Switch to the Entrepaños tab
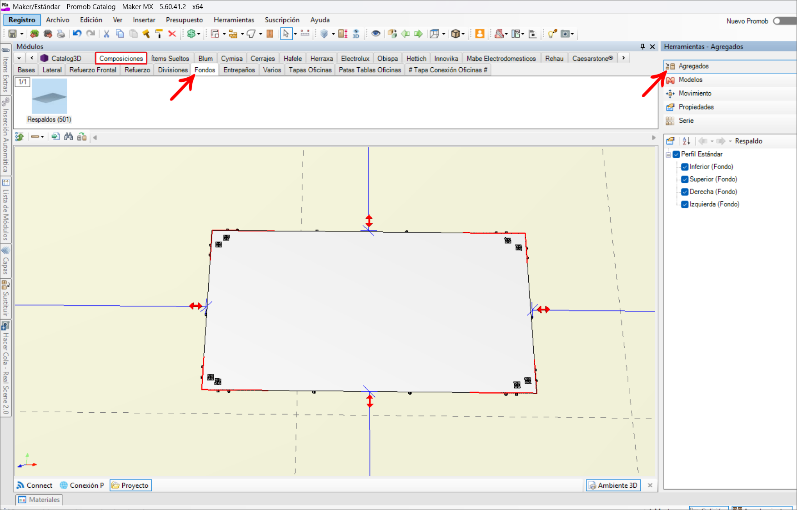This screenshot has width=797, height=510. click(239, 70)
